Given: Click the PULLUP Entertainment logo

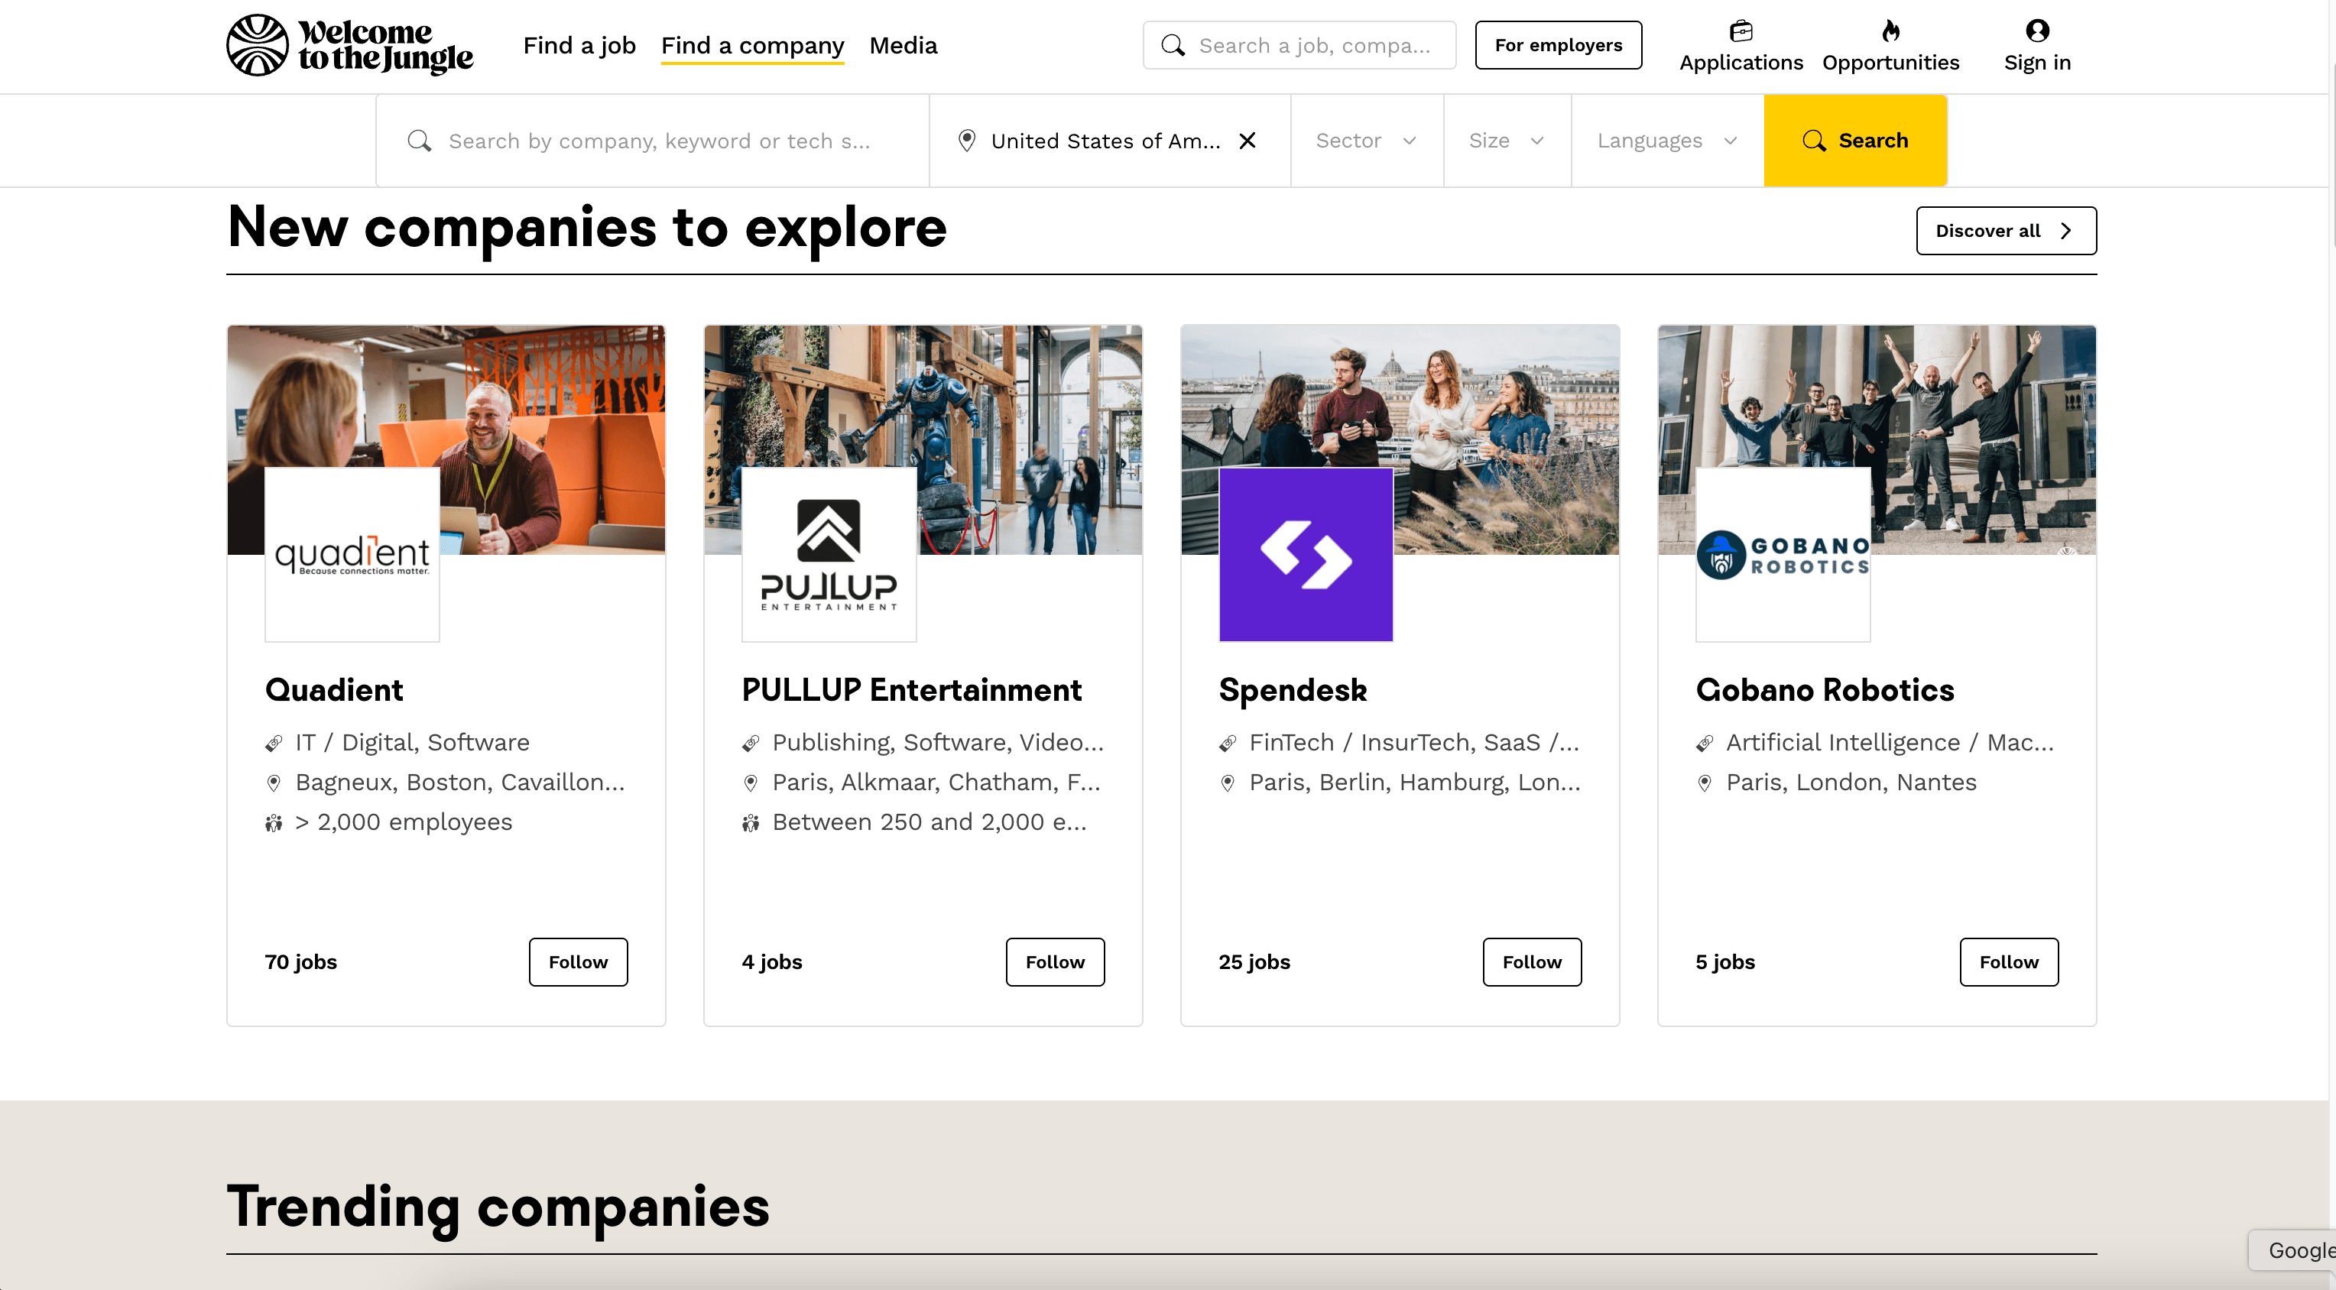Looking at the screenshot, I should 828,554.
